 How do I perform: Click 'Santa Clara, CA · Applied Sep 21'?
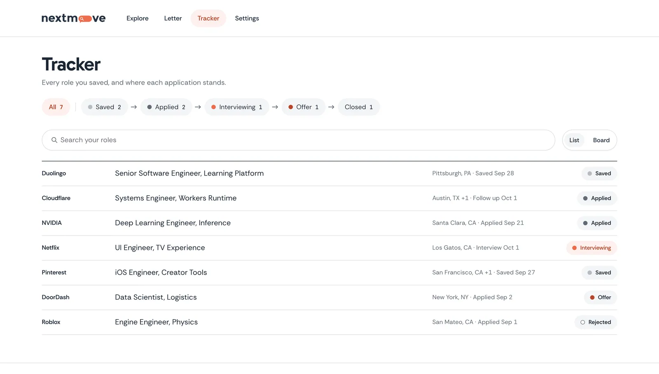[478, 223]
